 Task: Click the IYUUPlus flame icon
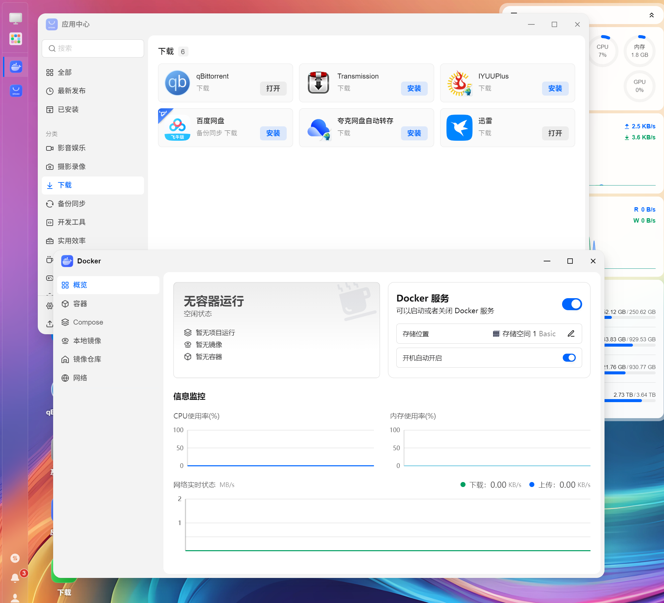(459, 83)
